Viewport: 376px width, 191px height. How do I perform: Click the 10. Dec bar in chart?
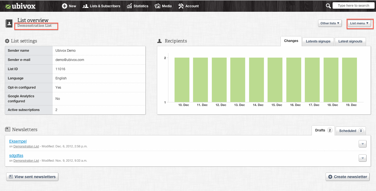coord(182,80)
